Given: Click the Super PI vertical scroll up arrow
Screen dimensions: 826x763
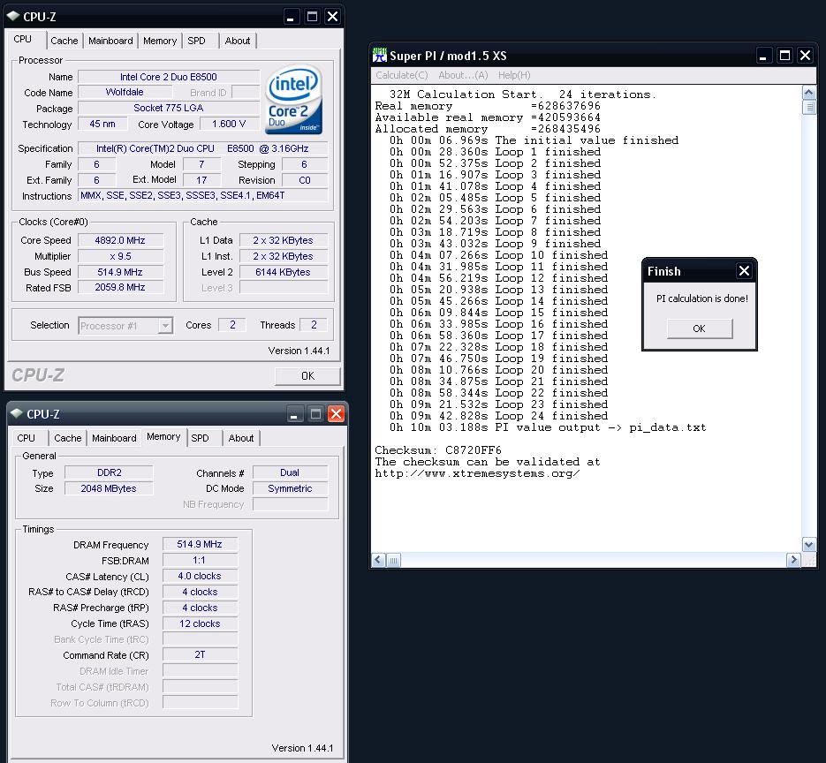Looking at the screenshot, I should [808, 94].
